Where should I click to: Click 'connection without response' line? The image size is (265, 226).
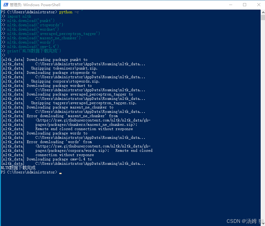click(x=65, y=155)
